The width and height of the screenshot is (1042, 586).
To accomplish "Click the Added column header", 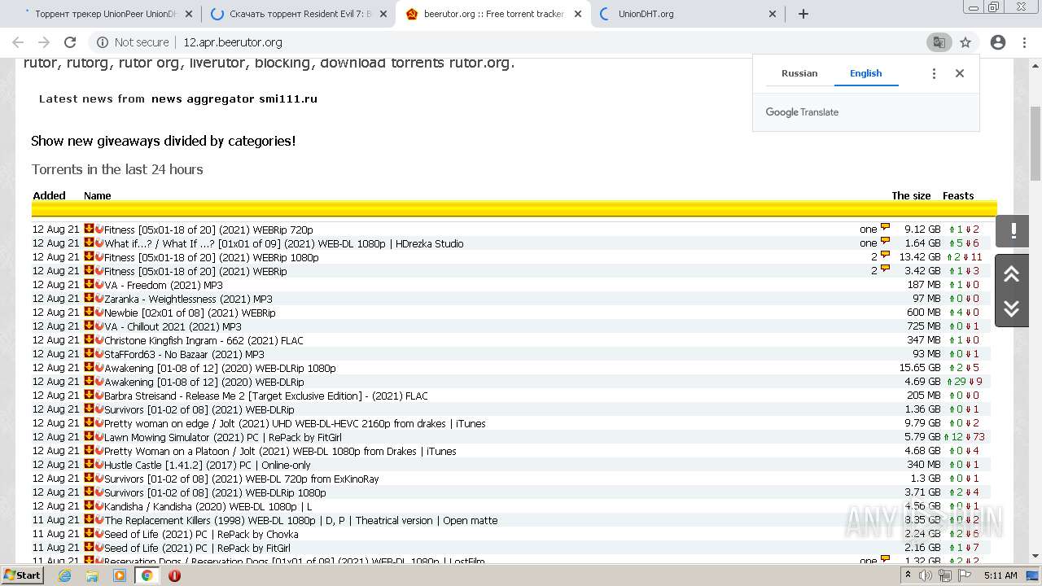I will pyautogui.click(x=49, y=195).
